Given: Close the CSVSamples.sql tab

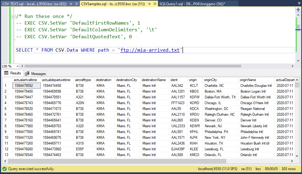Looking at the screenshot, I should pyautogui.click(x=155, y=4).
